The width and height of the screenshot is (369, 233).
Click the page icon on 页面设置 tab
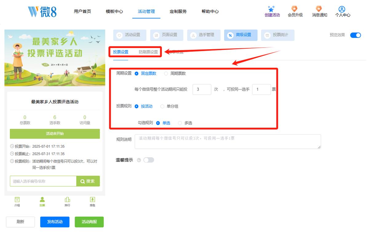coord(157,35)
